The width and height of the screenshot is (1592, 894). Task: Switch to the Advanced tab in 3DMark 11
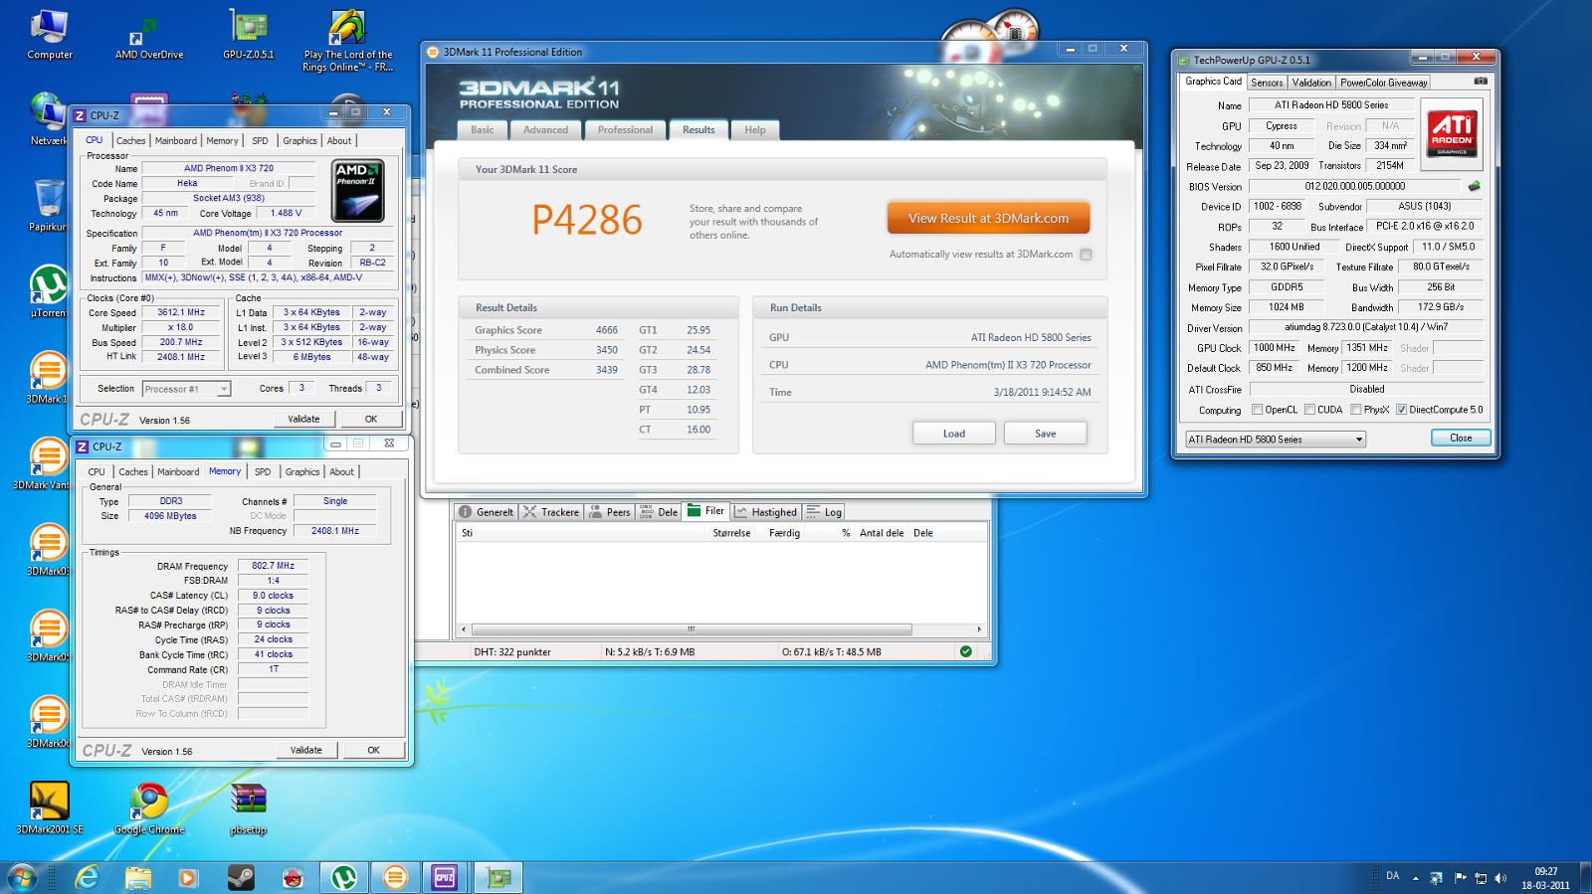545,130
